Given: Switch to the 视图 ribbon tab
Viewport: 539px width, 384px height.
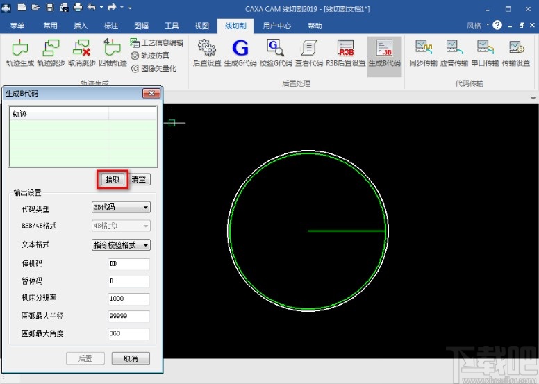Looking at the screenshot, I should pos(201,26).
